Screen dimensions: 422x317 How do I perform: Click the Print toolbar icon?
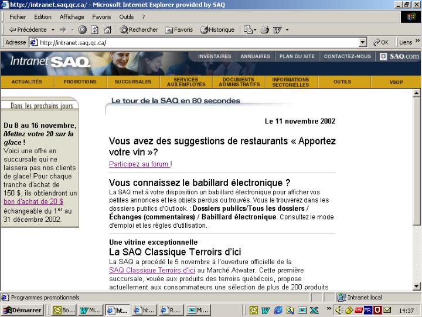(x=265, y=30)
